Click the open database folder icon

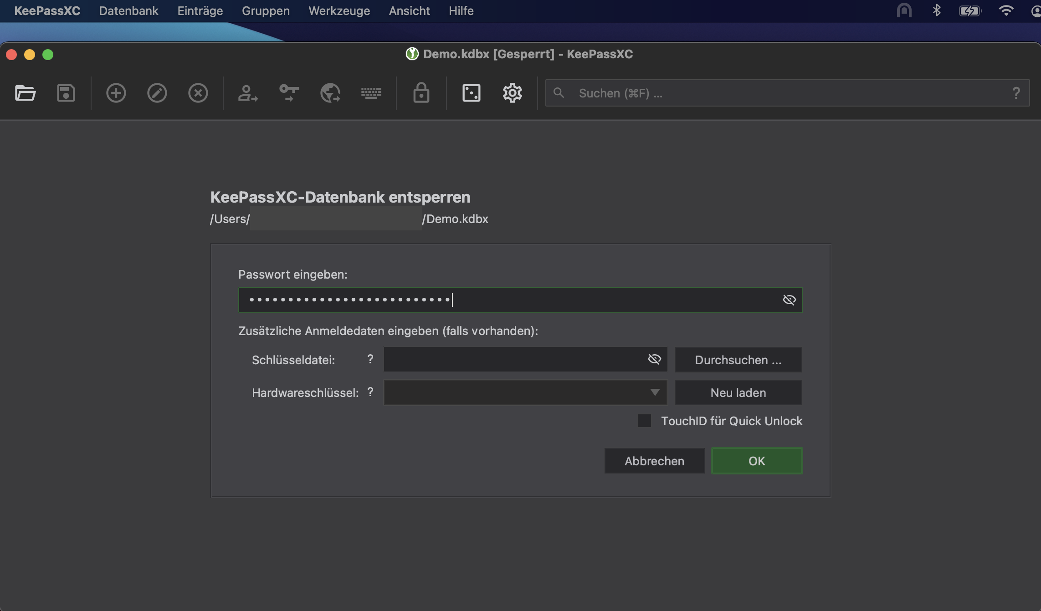point(25,93)
